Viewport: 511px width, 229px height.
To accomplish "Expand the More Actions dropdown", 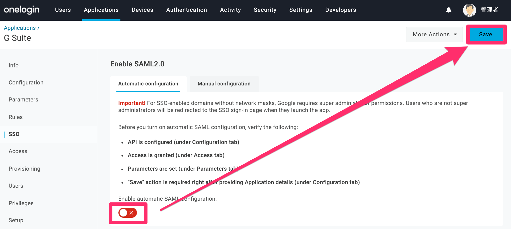I will [x=434, y=35].
